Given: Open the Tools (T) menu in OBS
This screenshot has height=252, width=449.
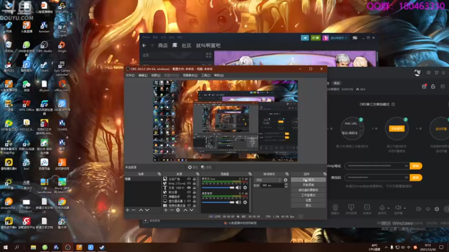Looking at the screenshot, I should 205,76.
